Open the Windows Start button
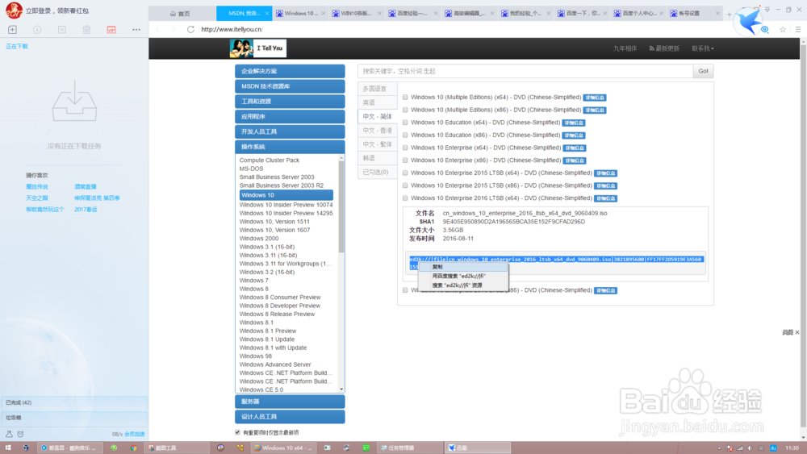This screenshot has height=454, width=807. click(8, 448)
